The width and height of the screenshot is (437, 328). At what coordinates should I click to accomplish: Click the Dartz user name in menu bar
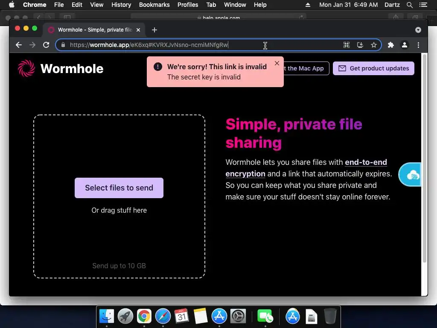coord(392,5)
